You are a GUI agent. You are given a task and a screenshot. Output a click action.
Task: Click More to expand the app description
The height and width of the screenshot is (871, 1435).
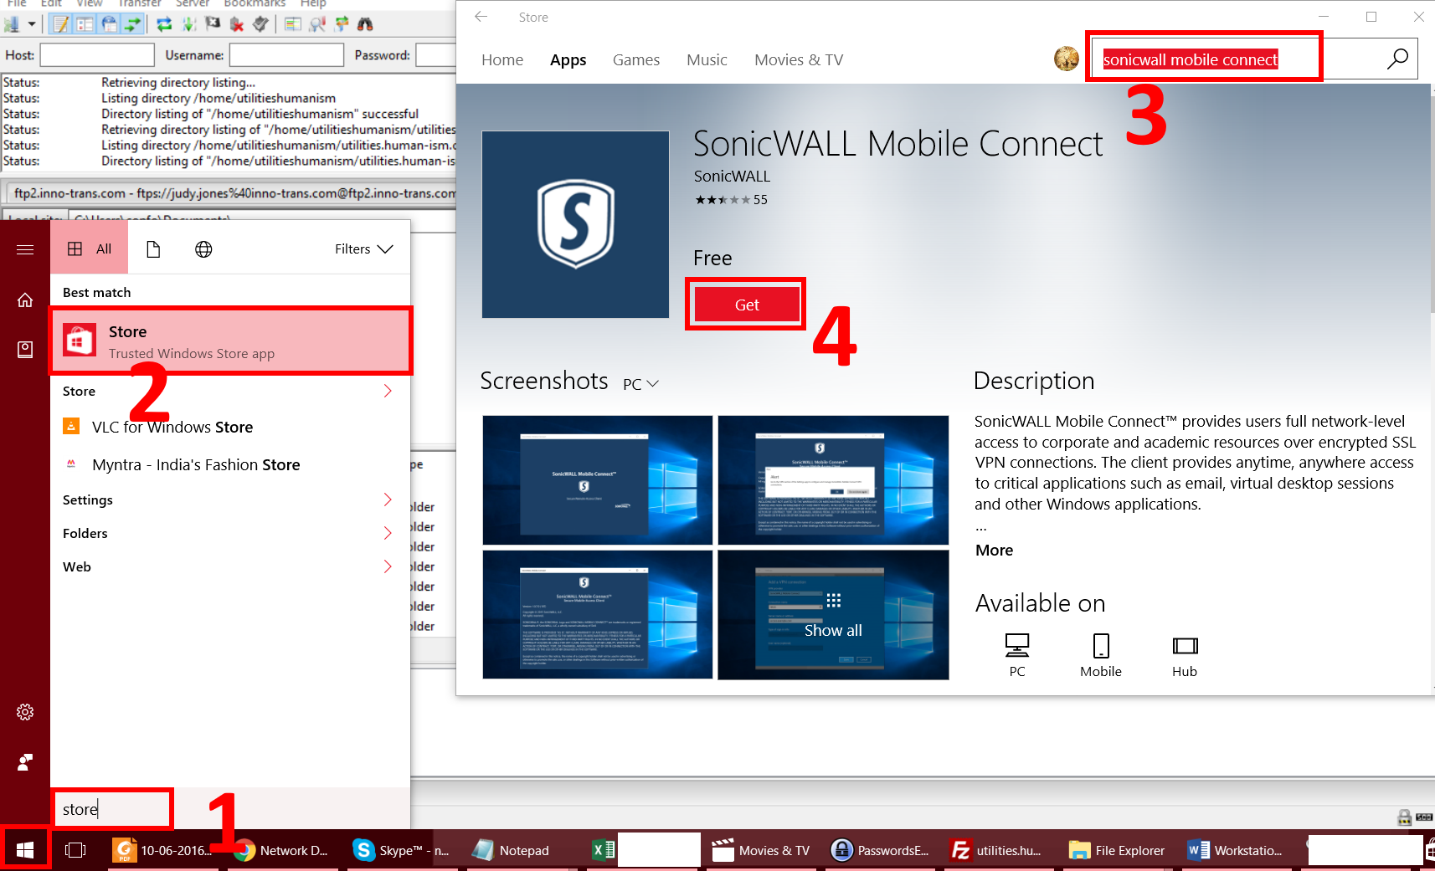pyautogui.click(x=993, y=550)
